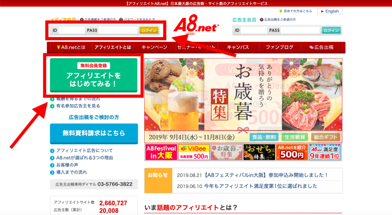Click the A8.net logo
This screenshot has height=215, width=392.
click(x=196, y=24)
